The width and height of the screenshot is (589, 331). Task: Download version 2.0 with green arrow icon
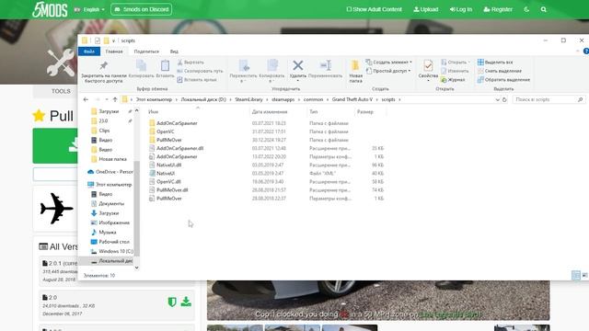pos(186,302)
